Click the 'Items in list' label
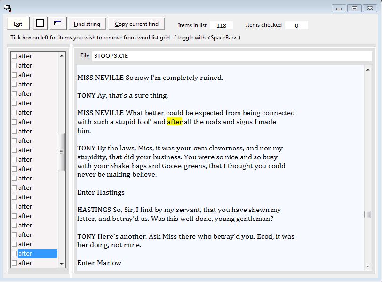This screenshot has width=382, height=282. coord(192,25)
